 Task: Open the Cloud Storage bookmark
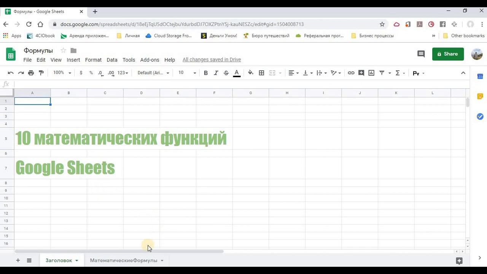(x=169, y=36)
